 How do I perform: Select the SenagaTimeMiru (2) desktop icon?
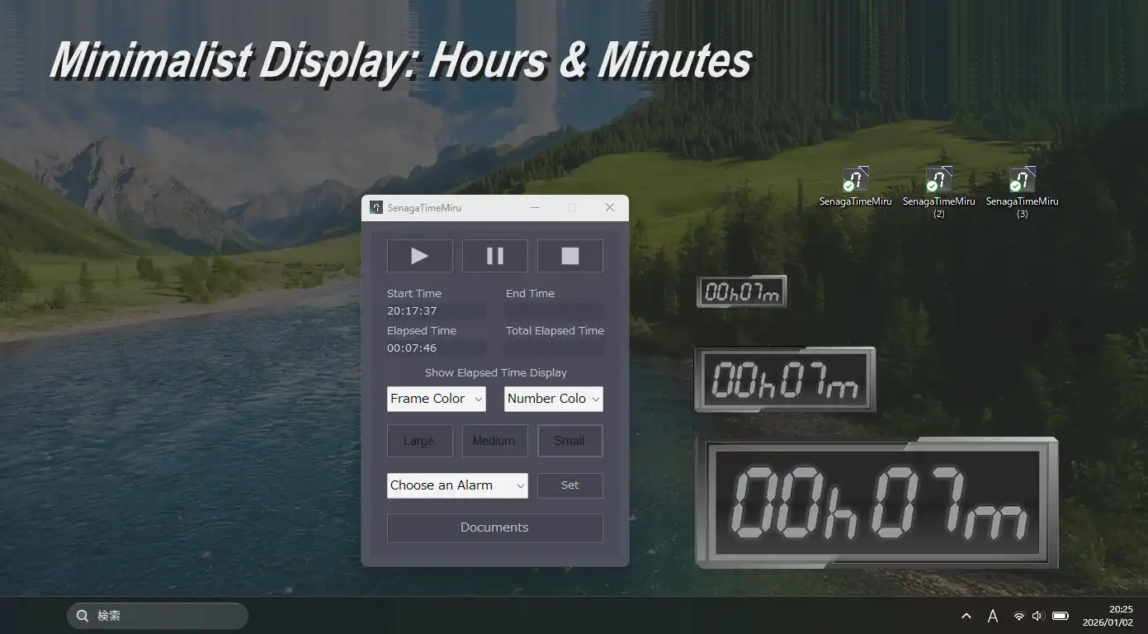(x=938, y=180)
